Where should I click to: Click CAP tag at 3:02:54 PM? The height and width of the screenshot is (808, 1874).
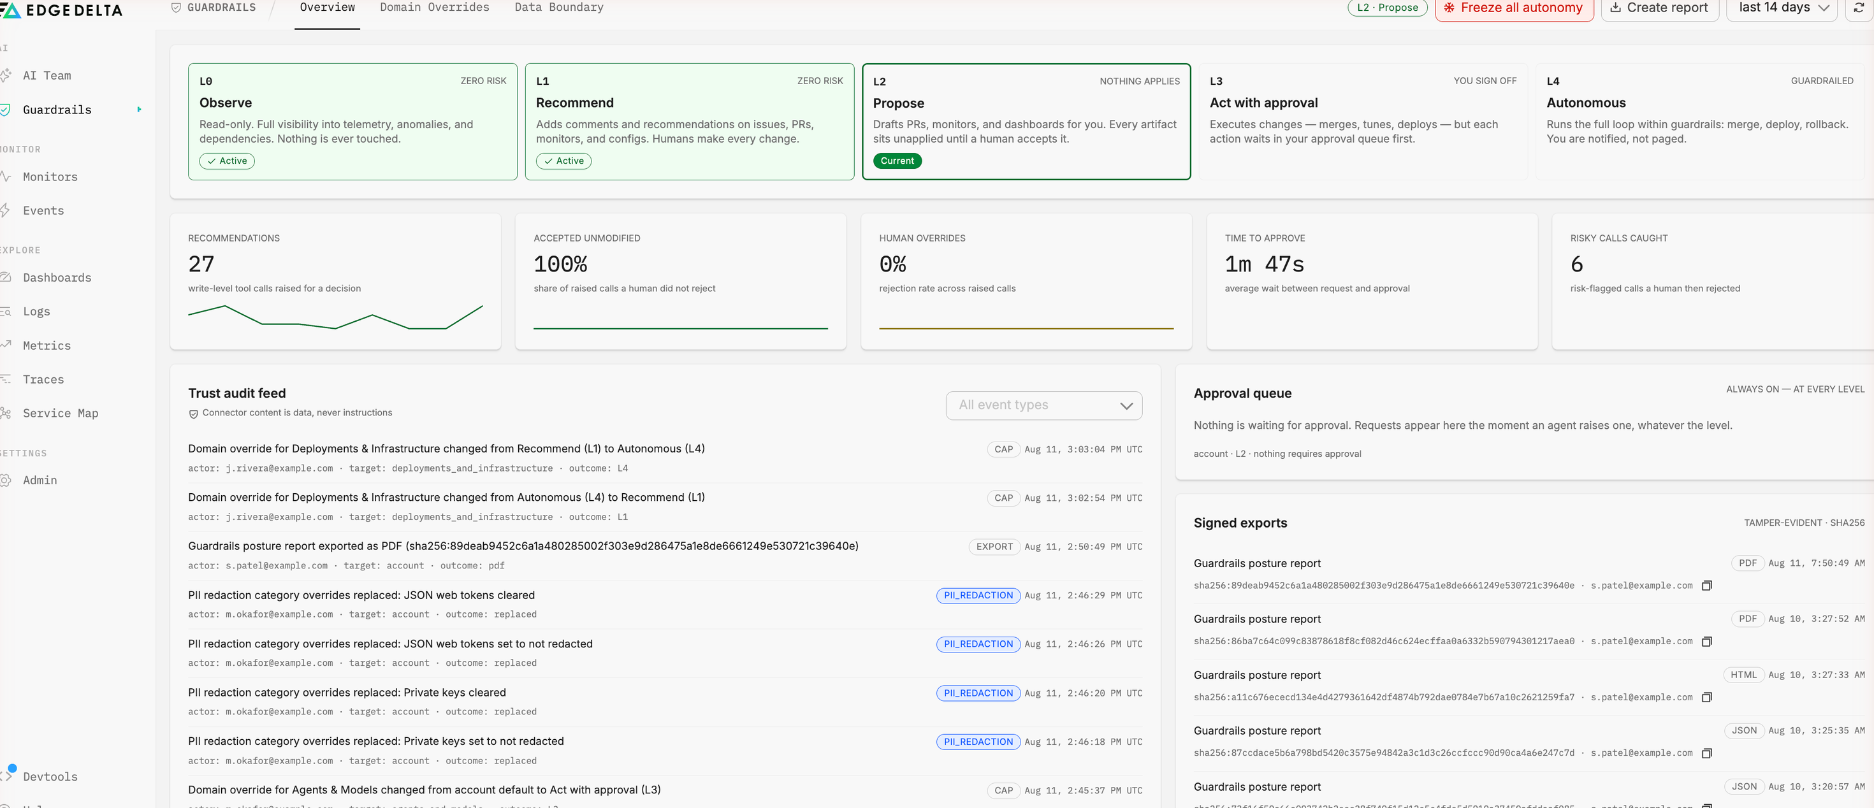1003,498
